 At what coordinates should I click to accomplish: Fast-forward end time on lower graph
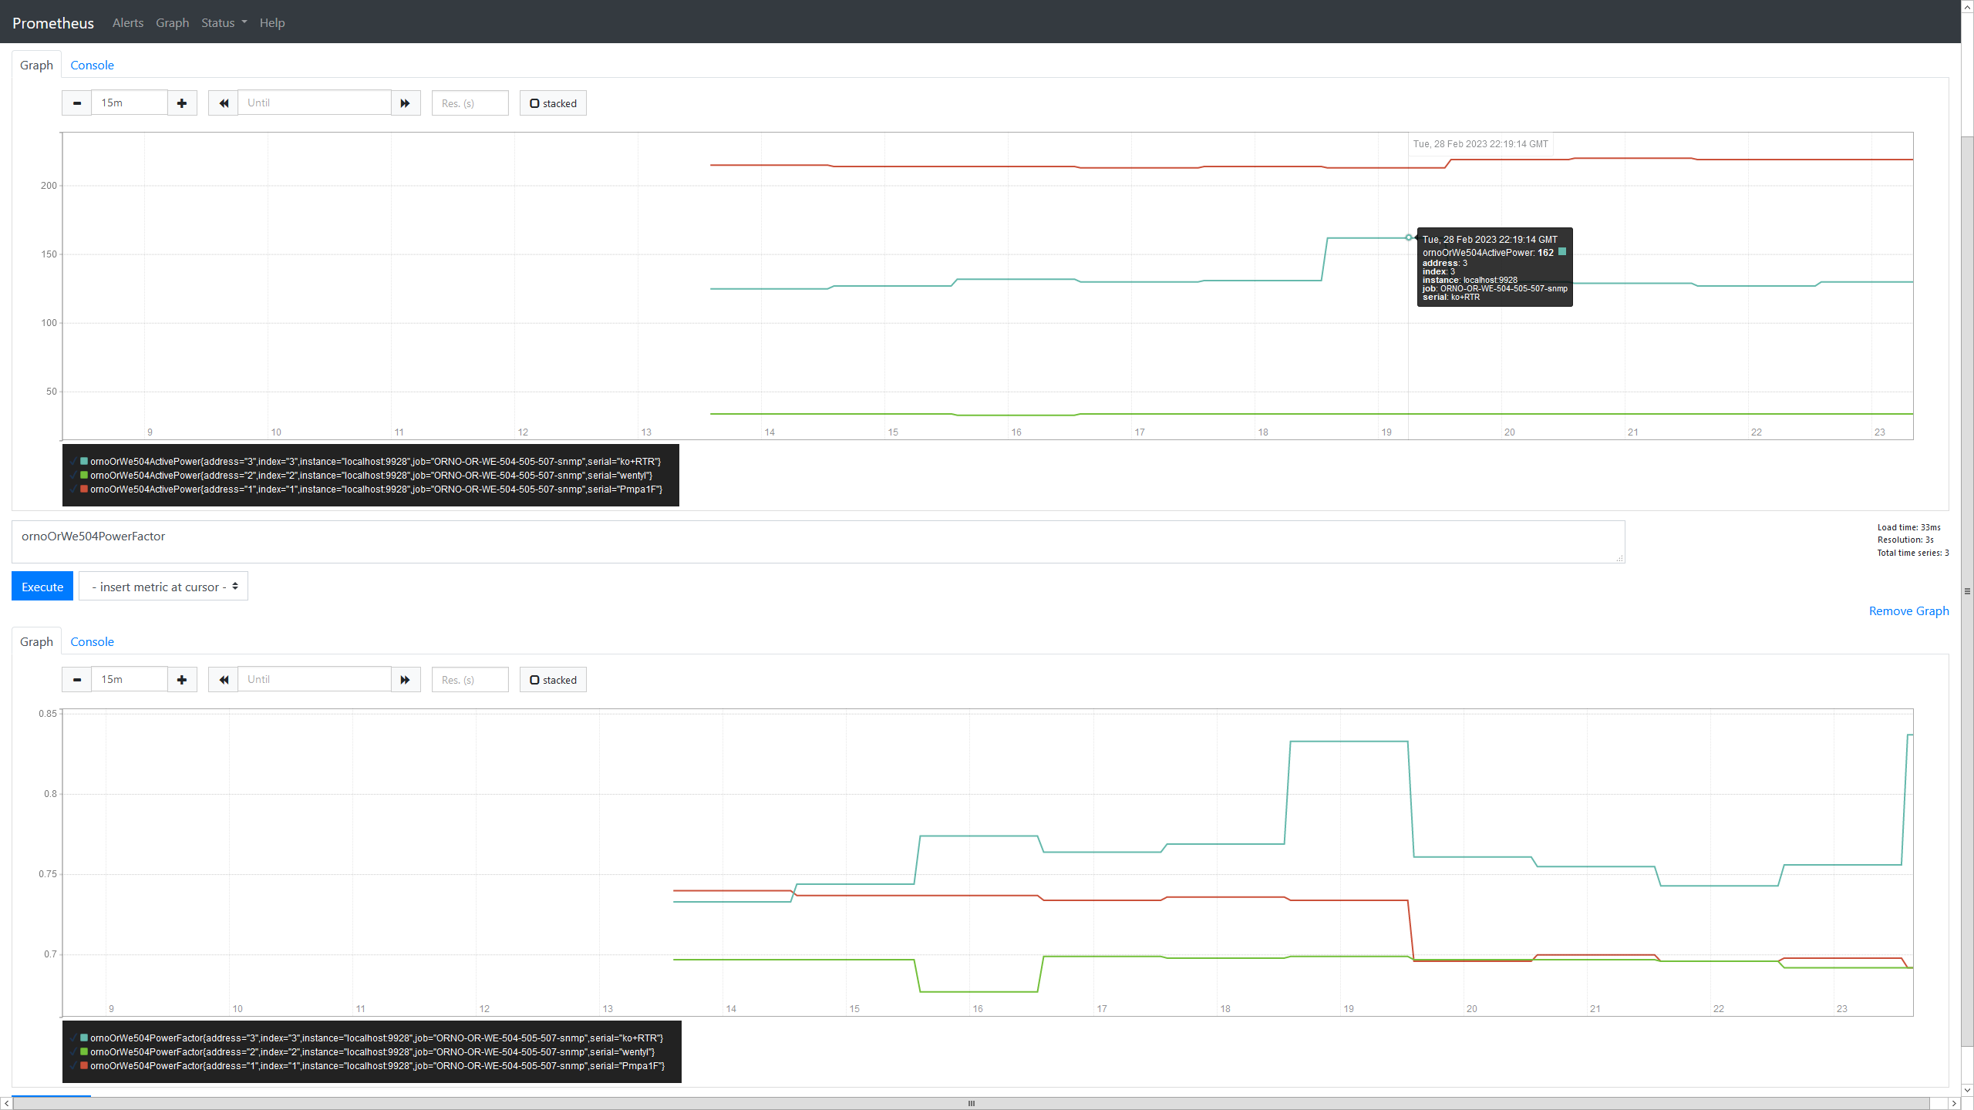pos(406,680)
